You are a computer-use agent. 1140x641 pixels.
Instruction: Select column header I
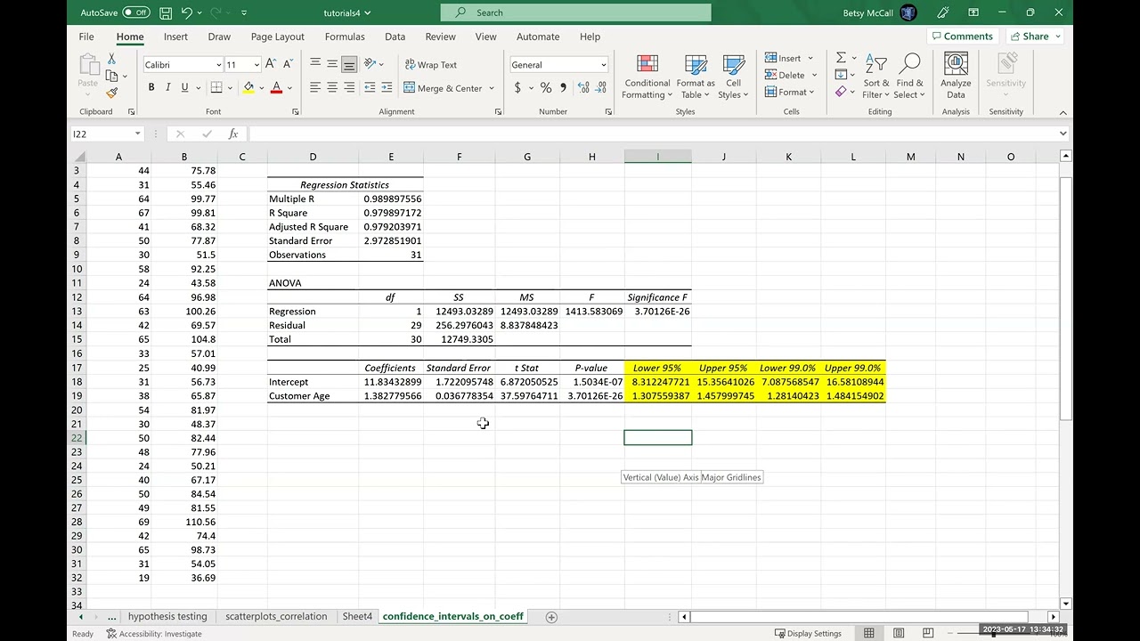pos(658,157)
